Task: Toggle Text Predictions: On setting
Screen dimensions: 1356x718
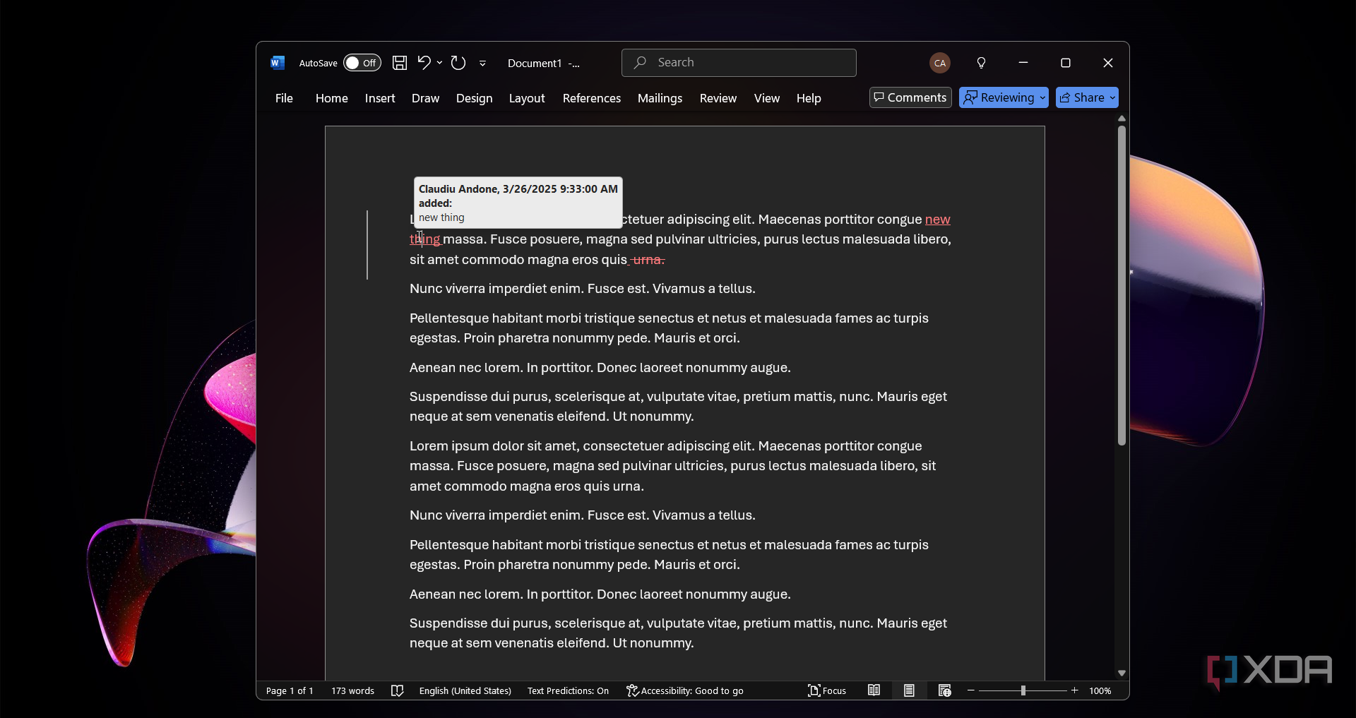Action: (568, 690)
